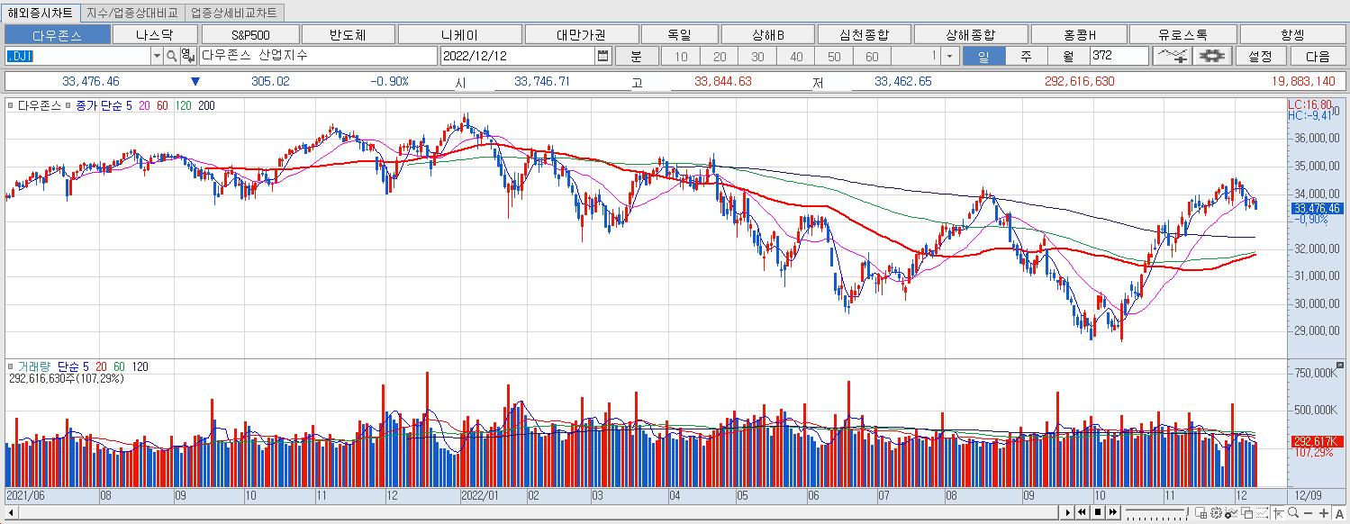
Task: Open the minute interval dropdown showing 1
Action: click(x=950, y=55)
